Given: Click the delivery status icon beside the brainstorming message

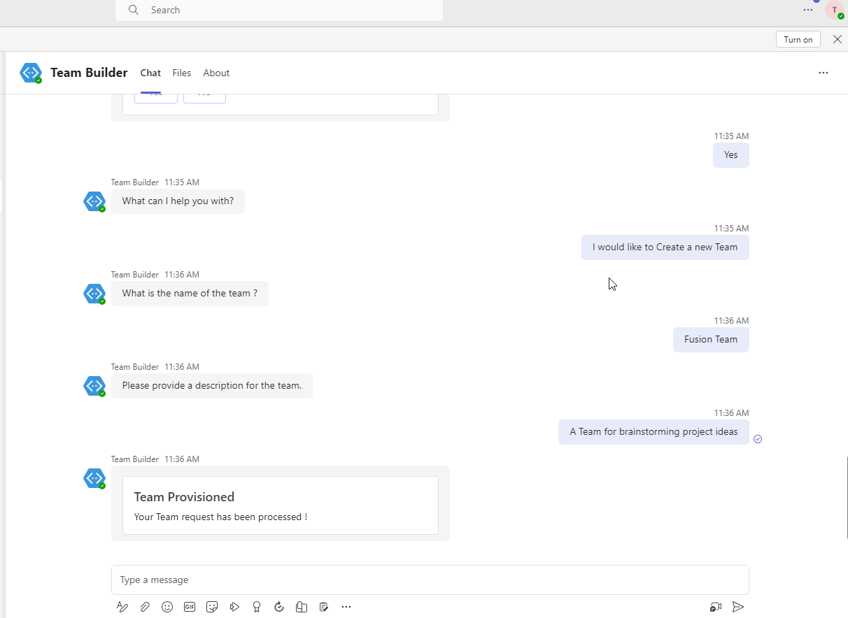Looking at the screenshot, I should (x=758, y=439).
